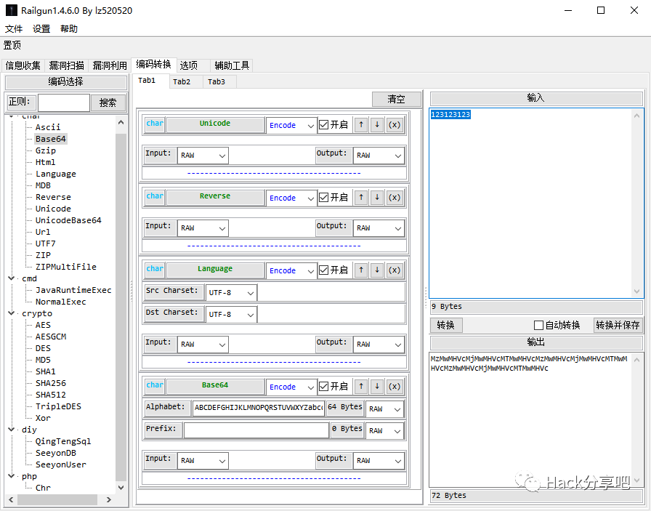Move the Language module down
The width and height of the screenshot is (651, 511).
pos(376,270)
